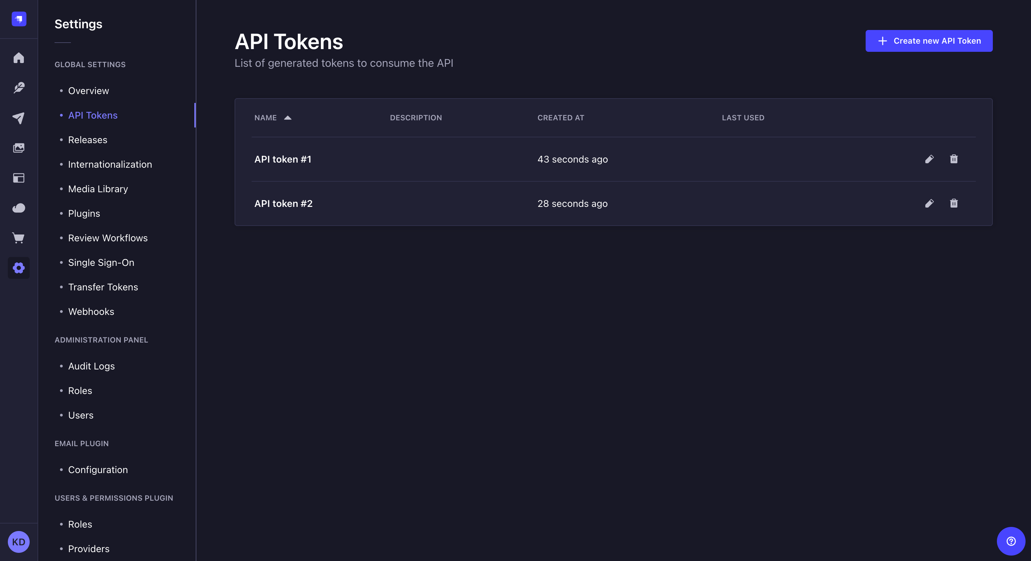Select the Settings gear icon in the sidebar

[18, 268]
